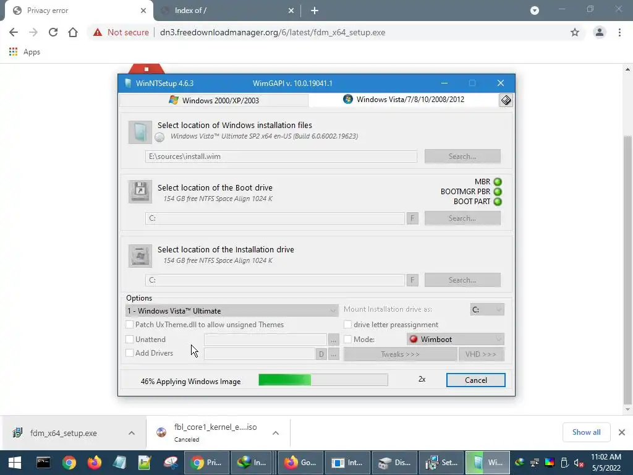Viewport: 633px width, 475px height.
Task: Expand the canceled iso download options chevron
Action: (276, 433)
